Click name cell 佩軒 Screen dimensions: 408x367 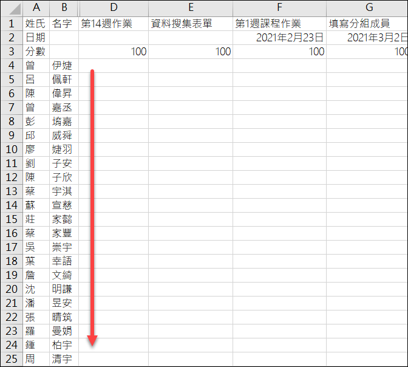(64, 80)
